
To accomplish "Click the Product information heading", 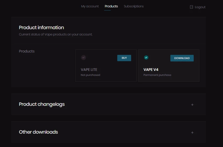I will click(41, 28).
